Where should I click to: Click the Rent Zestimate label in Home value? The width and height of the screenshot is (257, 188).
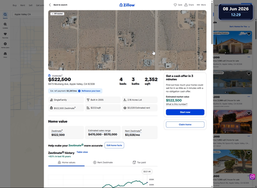click(x=133, y=131)
